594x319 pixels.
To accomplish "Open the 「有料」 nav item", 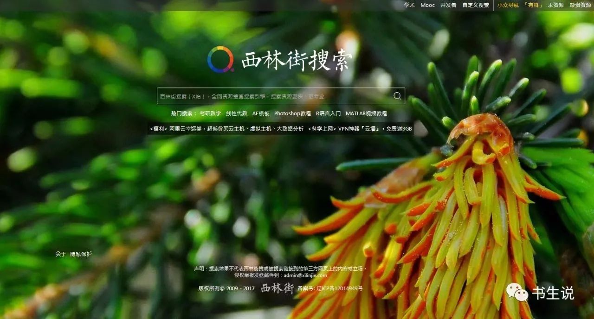I will (533, 5).
